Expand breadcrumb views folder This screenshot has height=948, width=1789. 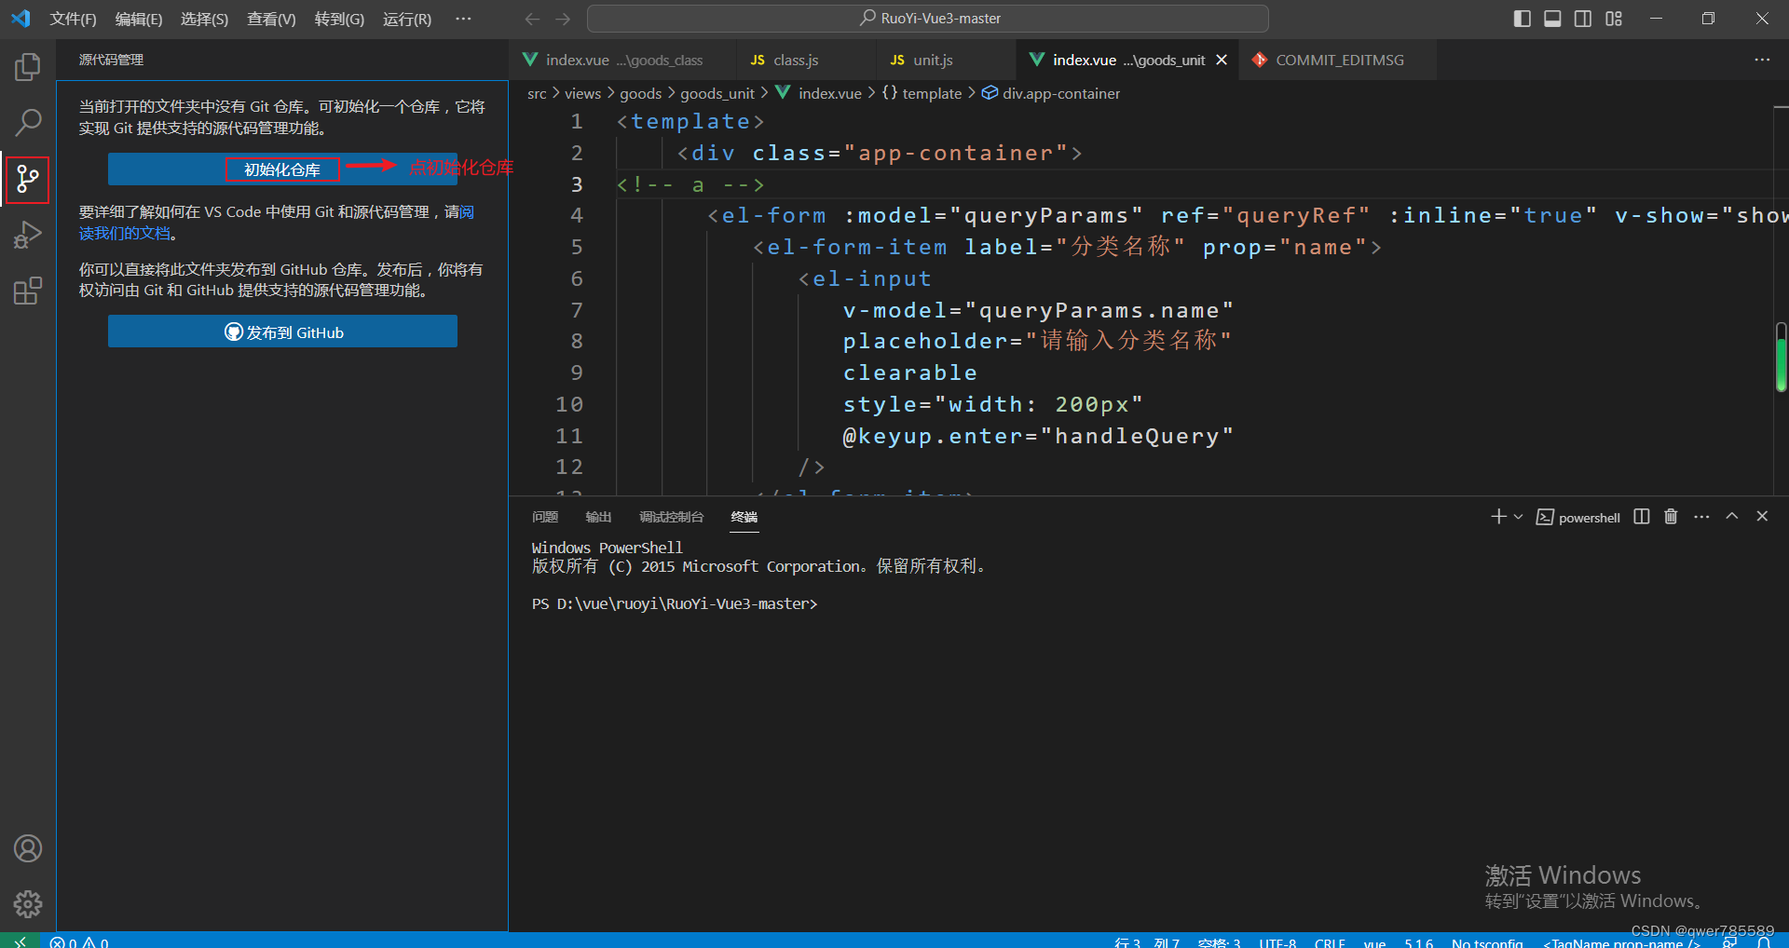tap(582, 93)
